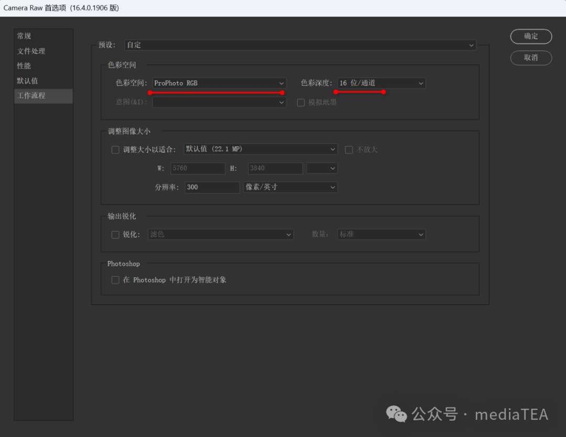Enable the 锐化 output sharpening checkbox

pyautogui.click(x=115, y=235)
